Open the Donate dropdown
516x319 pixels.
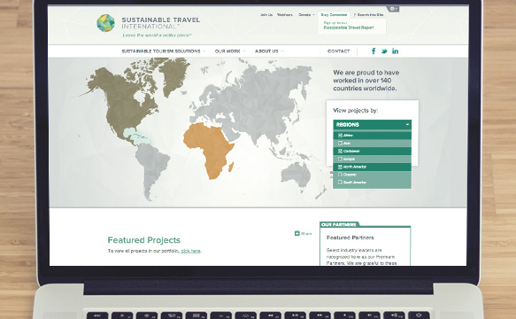[x=306, y=15]
